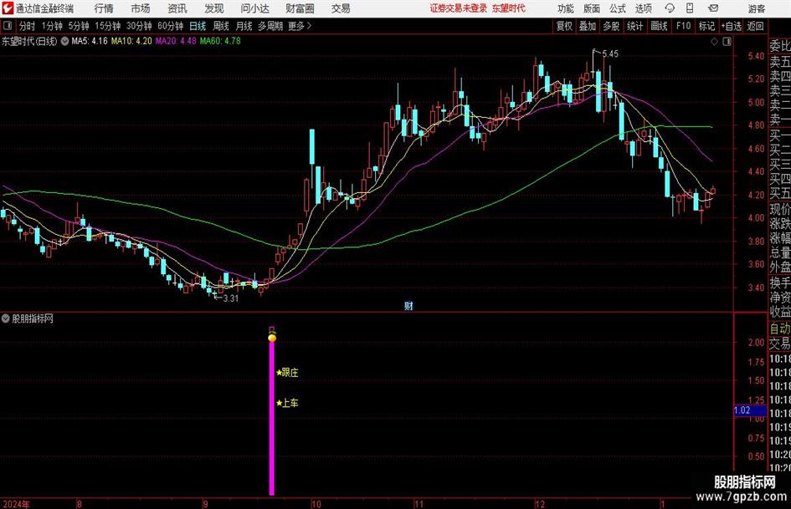Open the 市场 menu
Image resolution: width=791 pixels, height=509 pixels.
(141, 8)
